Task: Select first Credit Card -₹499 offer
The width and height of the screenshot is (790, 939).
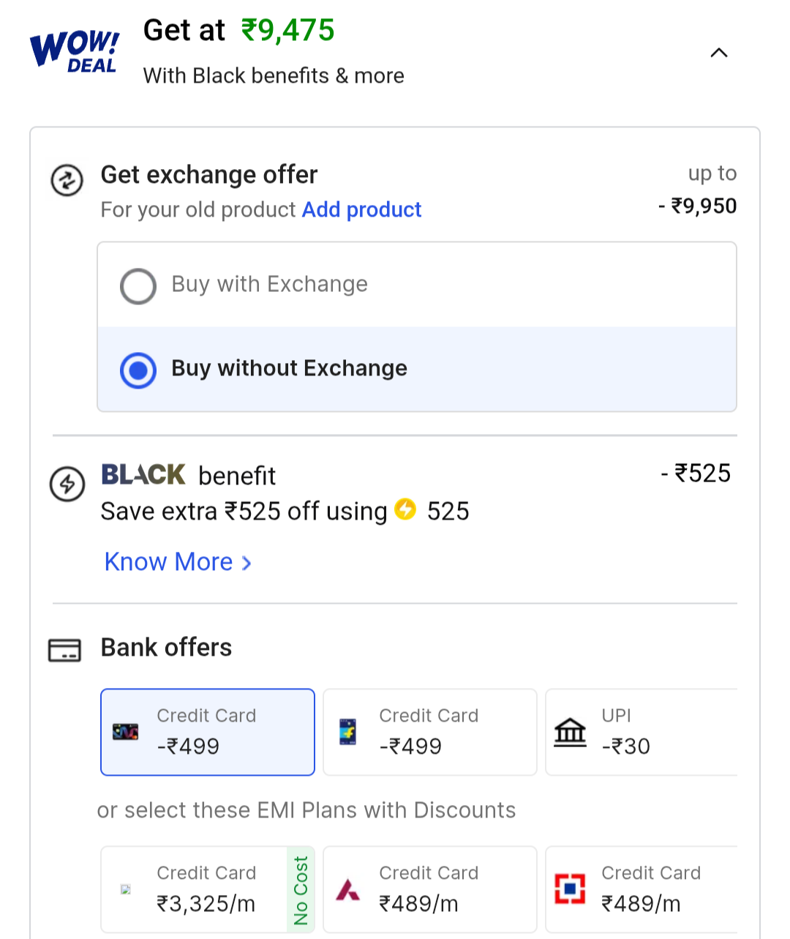Action: 208,732
